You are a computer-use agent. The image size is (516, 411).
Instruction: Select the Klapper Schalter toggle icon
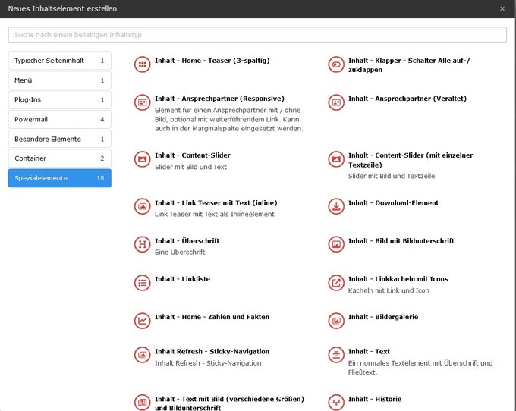pyautogui.click(x=335, y=64)
